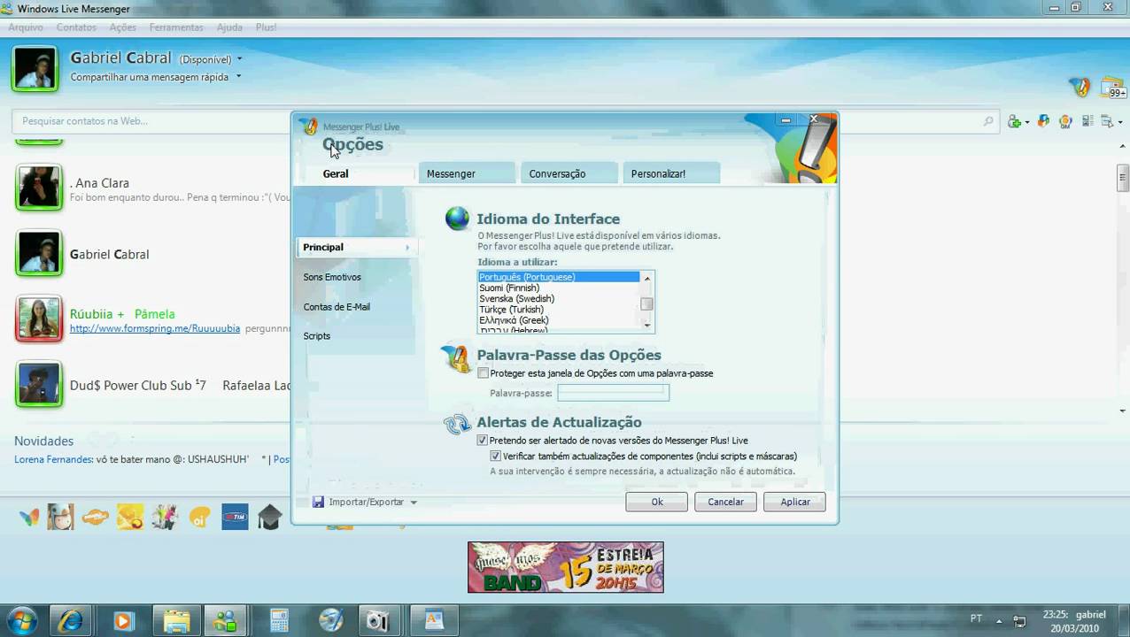
Task: Click the globe-and-pen taskbar icon
Action: point(330,620)
